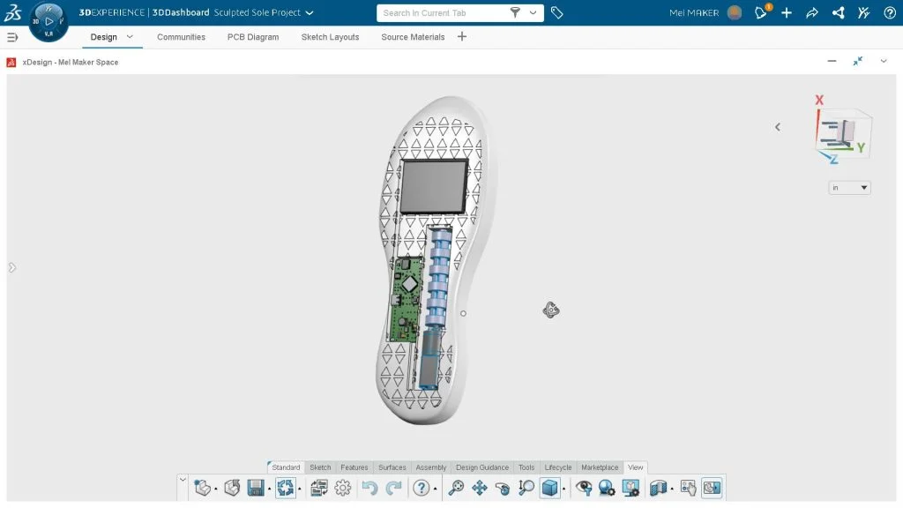
Task: Add a new dashboard tab with plus
Action: pos(462,37)
